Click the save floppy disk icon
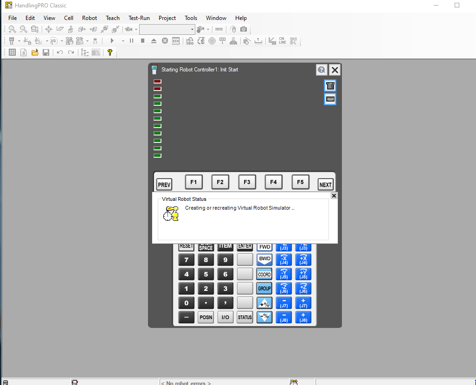The image size is (476, 385). pos(46,52)
